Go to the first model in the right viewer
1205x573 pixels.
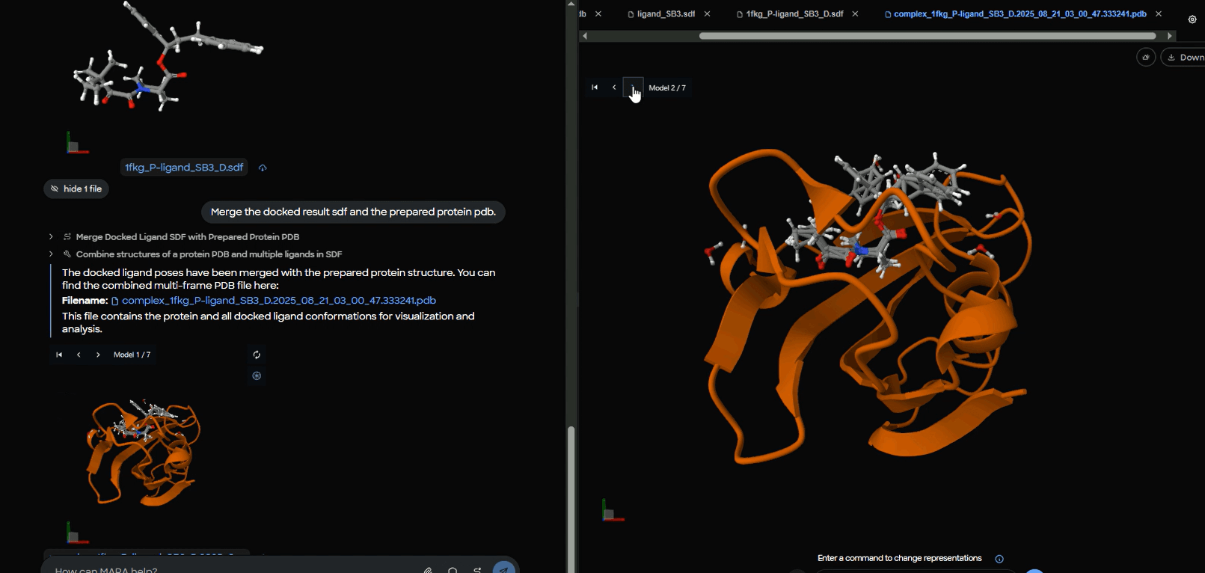595,88
